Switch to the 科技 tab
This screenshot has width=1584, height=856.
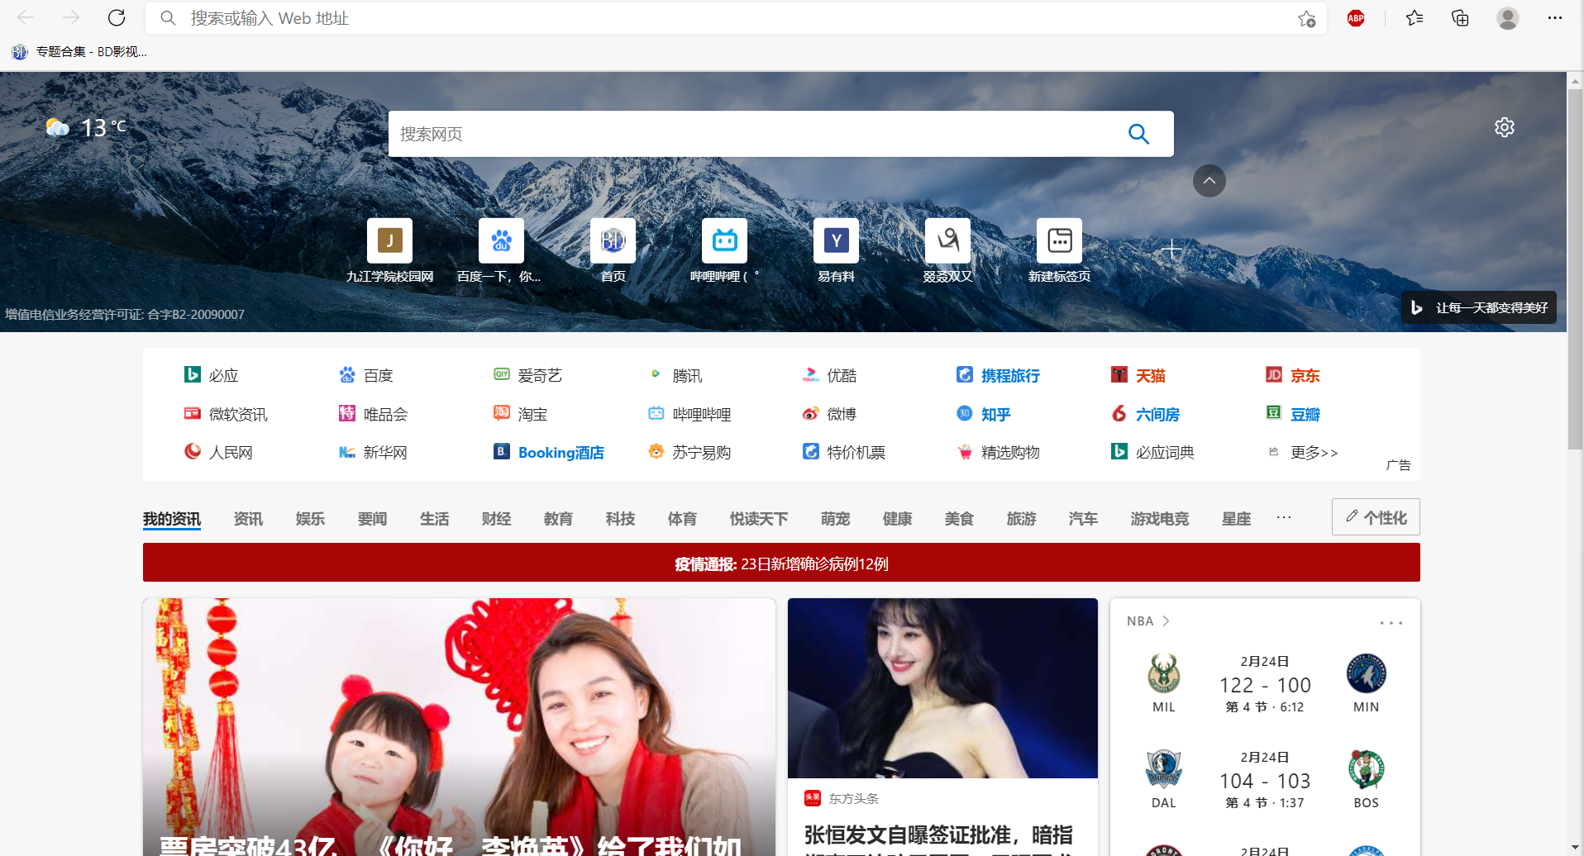(x=620, y=519)
